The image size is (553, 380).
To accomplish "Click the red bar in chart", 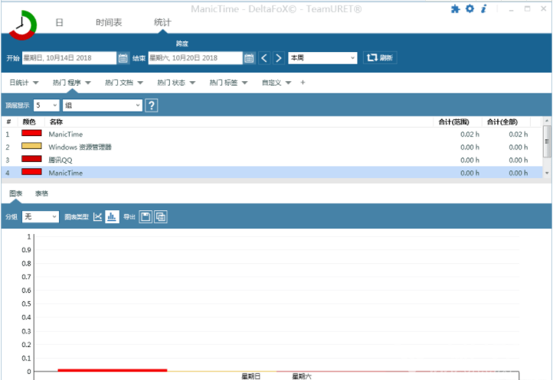I will click(112, 370).
